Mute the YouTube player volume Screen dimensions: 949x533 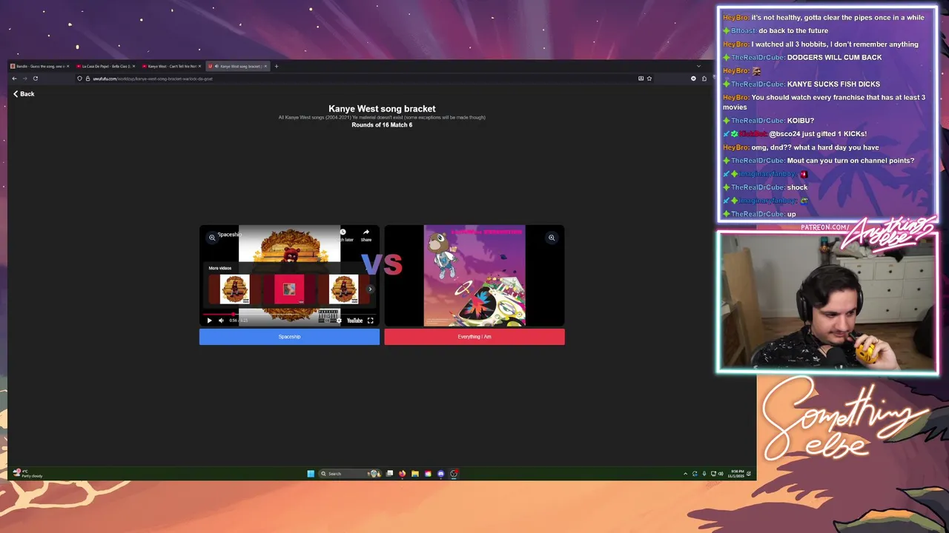(221, 321)
